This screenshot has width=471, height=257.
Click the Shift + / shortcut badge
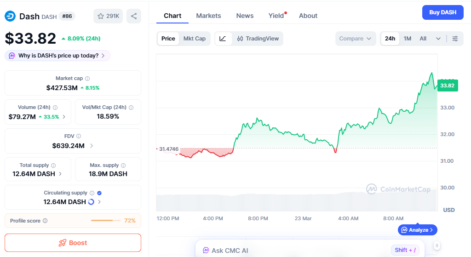tap(405, 250)
